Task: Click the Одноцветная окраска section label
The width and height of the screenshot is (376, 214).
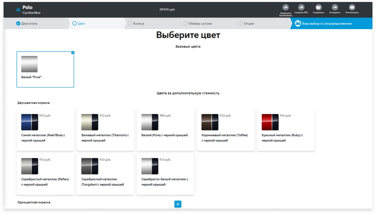Action: tap(34, 202)
